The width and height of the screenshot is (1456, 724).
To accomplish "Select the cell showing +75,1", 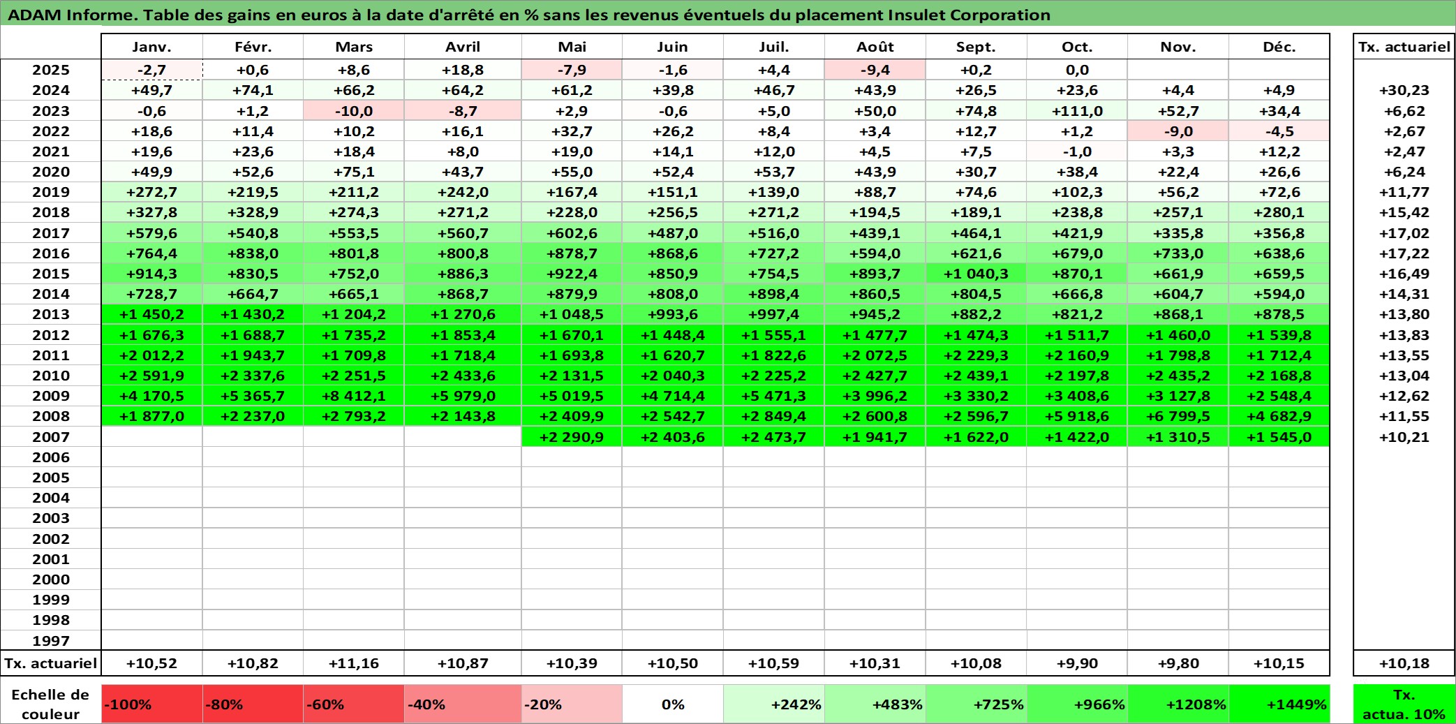I will coord(354,172).
